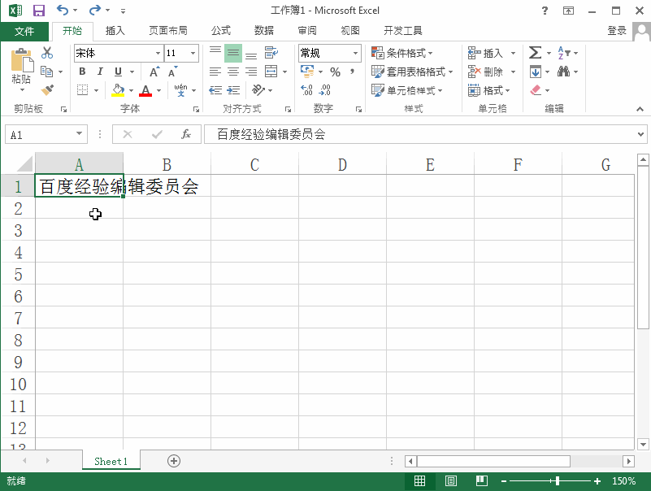Apply red font color

click(x=145, y=90)
